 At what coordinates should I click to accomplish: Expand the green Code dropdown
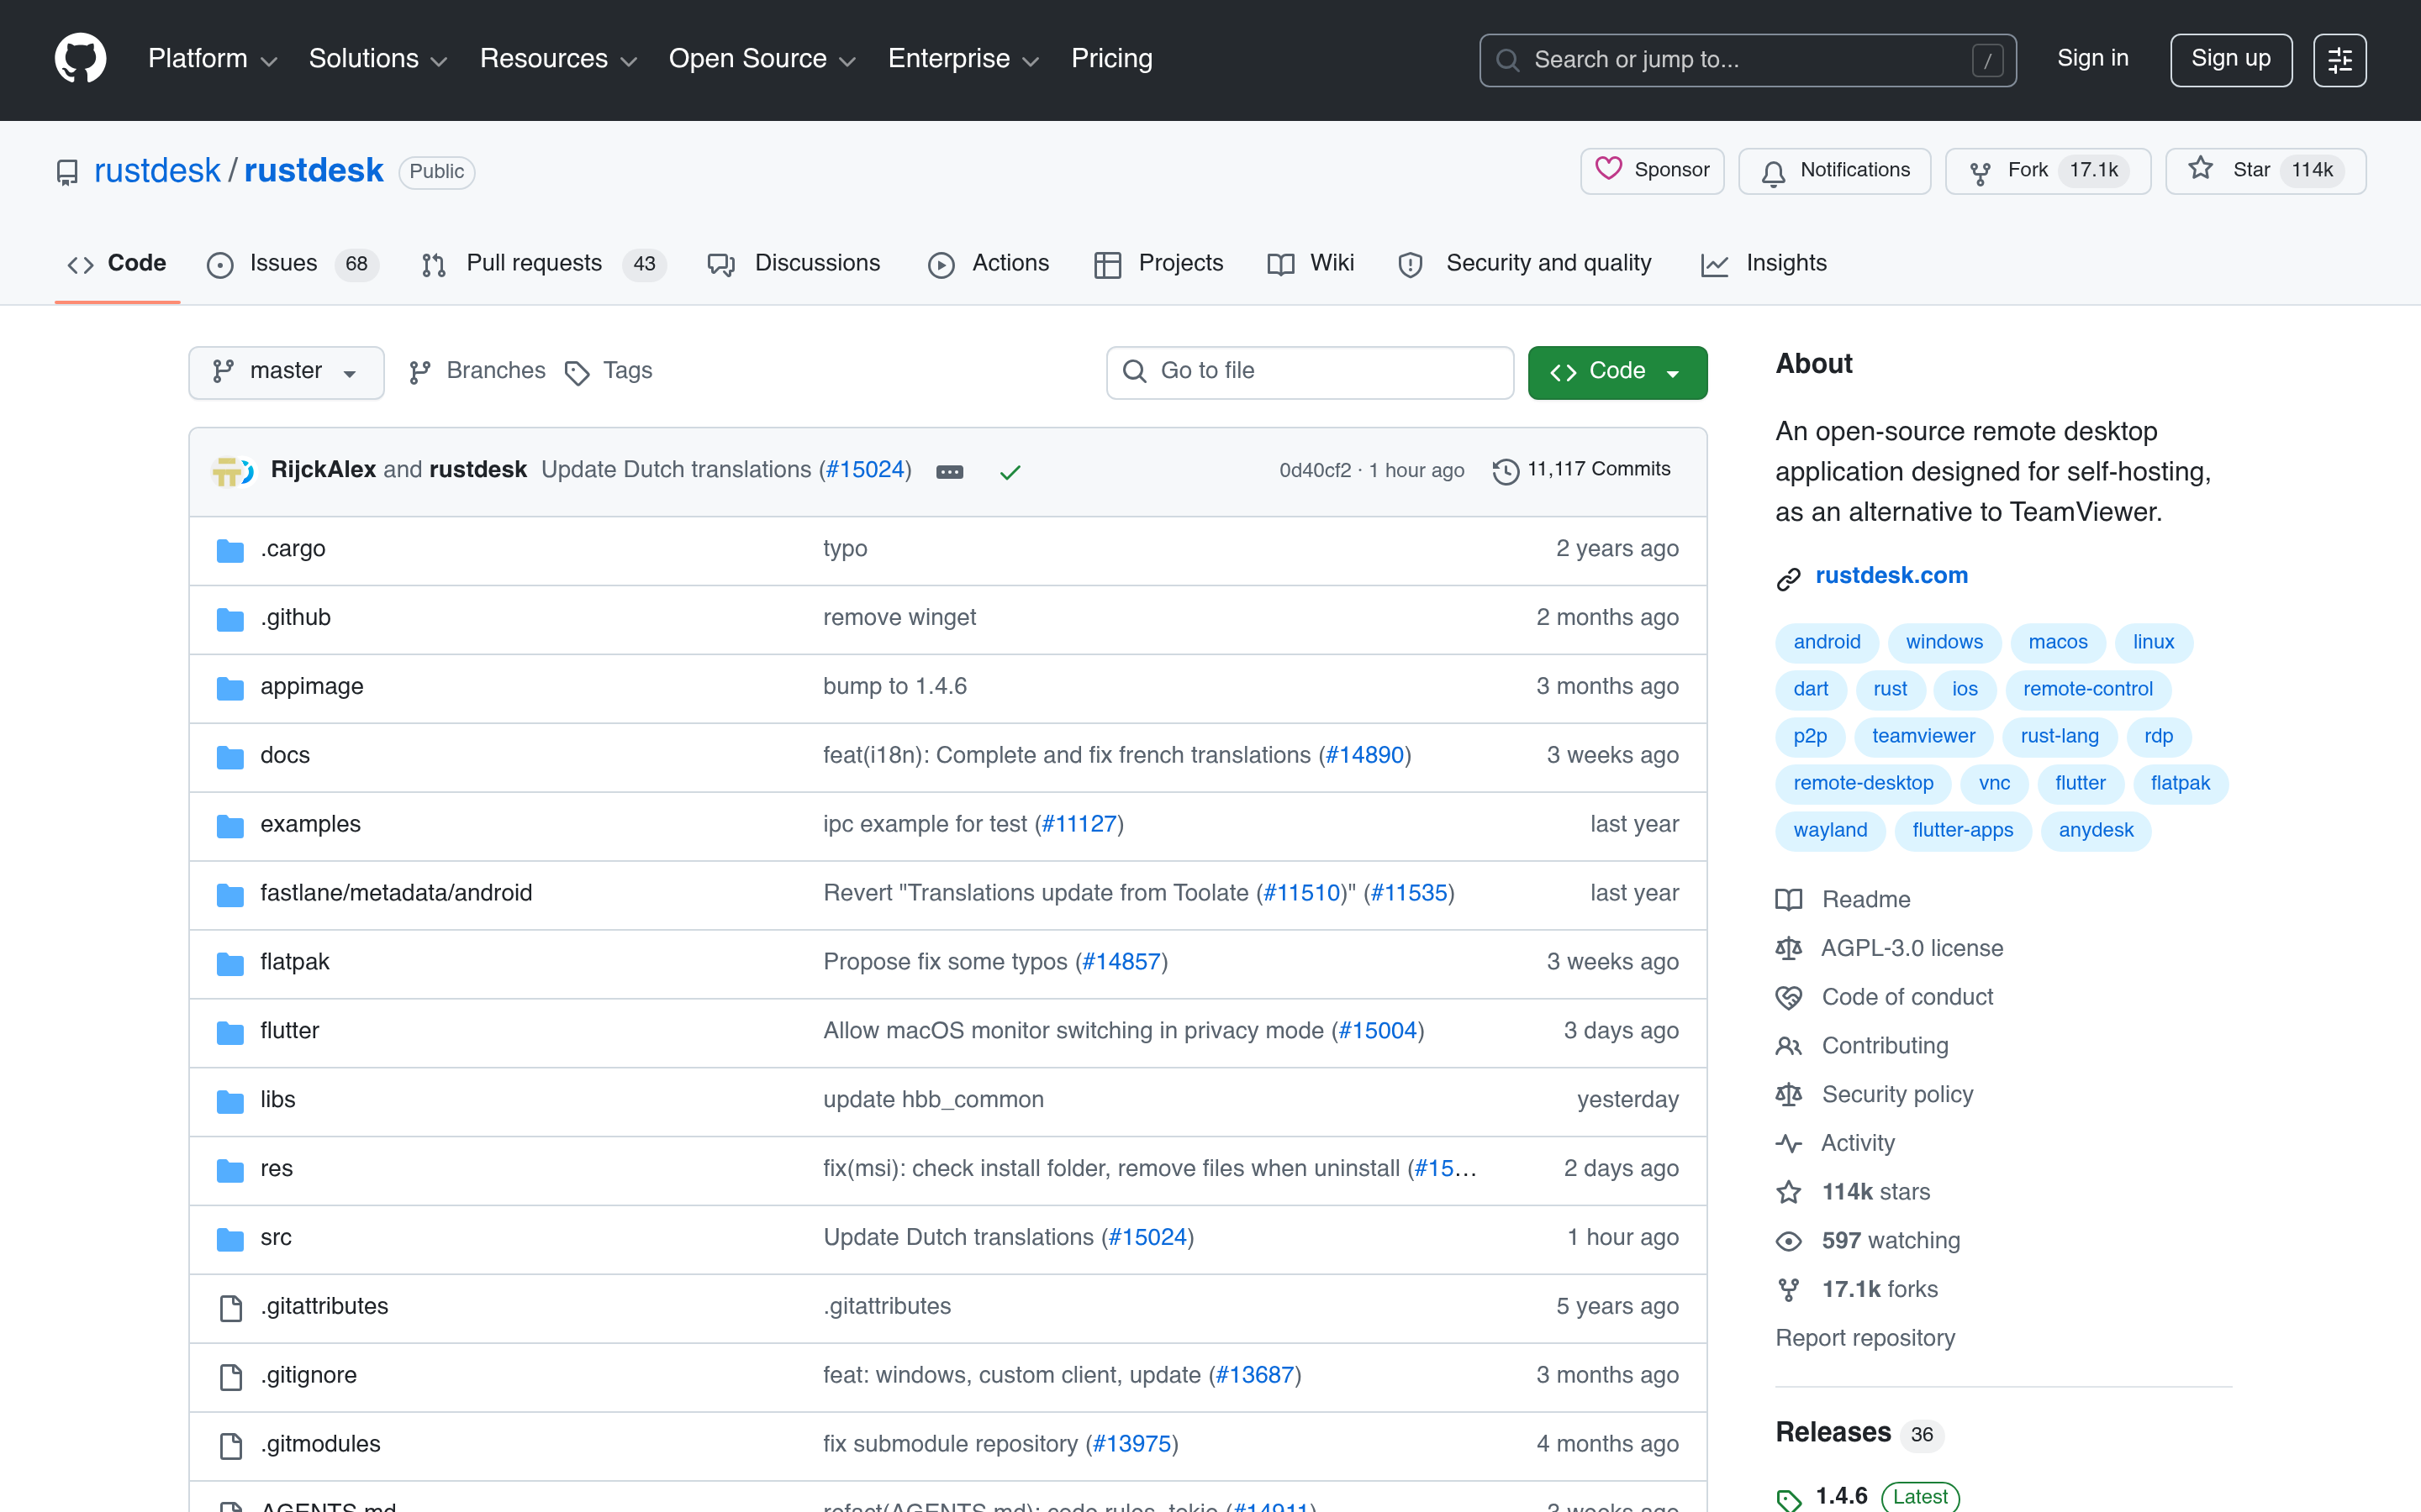pyautogui.click(x=1617, y=372)
